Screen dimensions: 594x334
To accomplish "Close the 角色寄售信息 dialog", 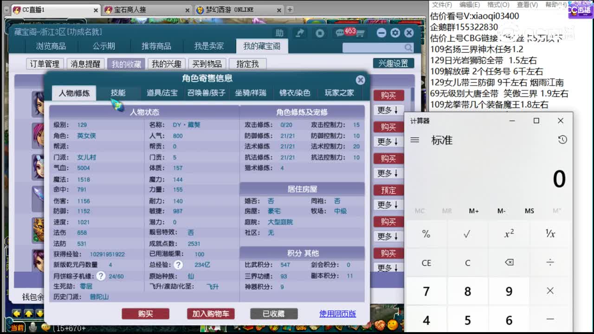I will tap(360, 80).
